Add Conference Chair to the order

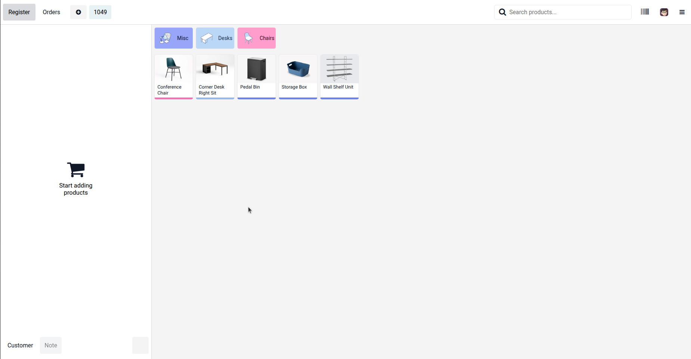pos(174,77)
